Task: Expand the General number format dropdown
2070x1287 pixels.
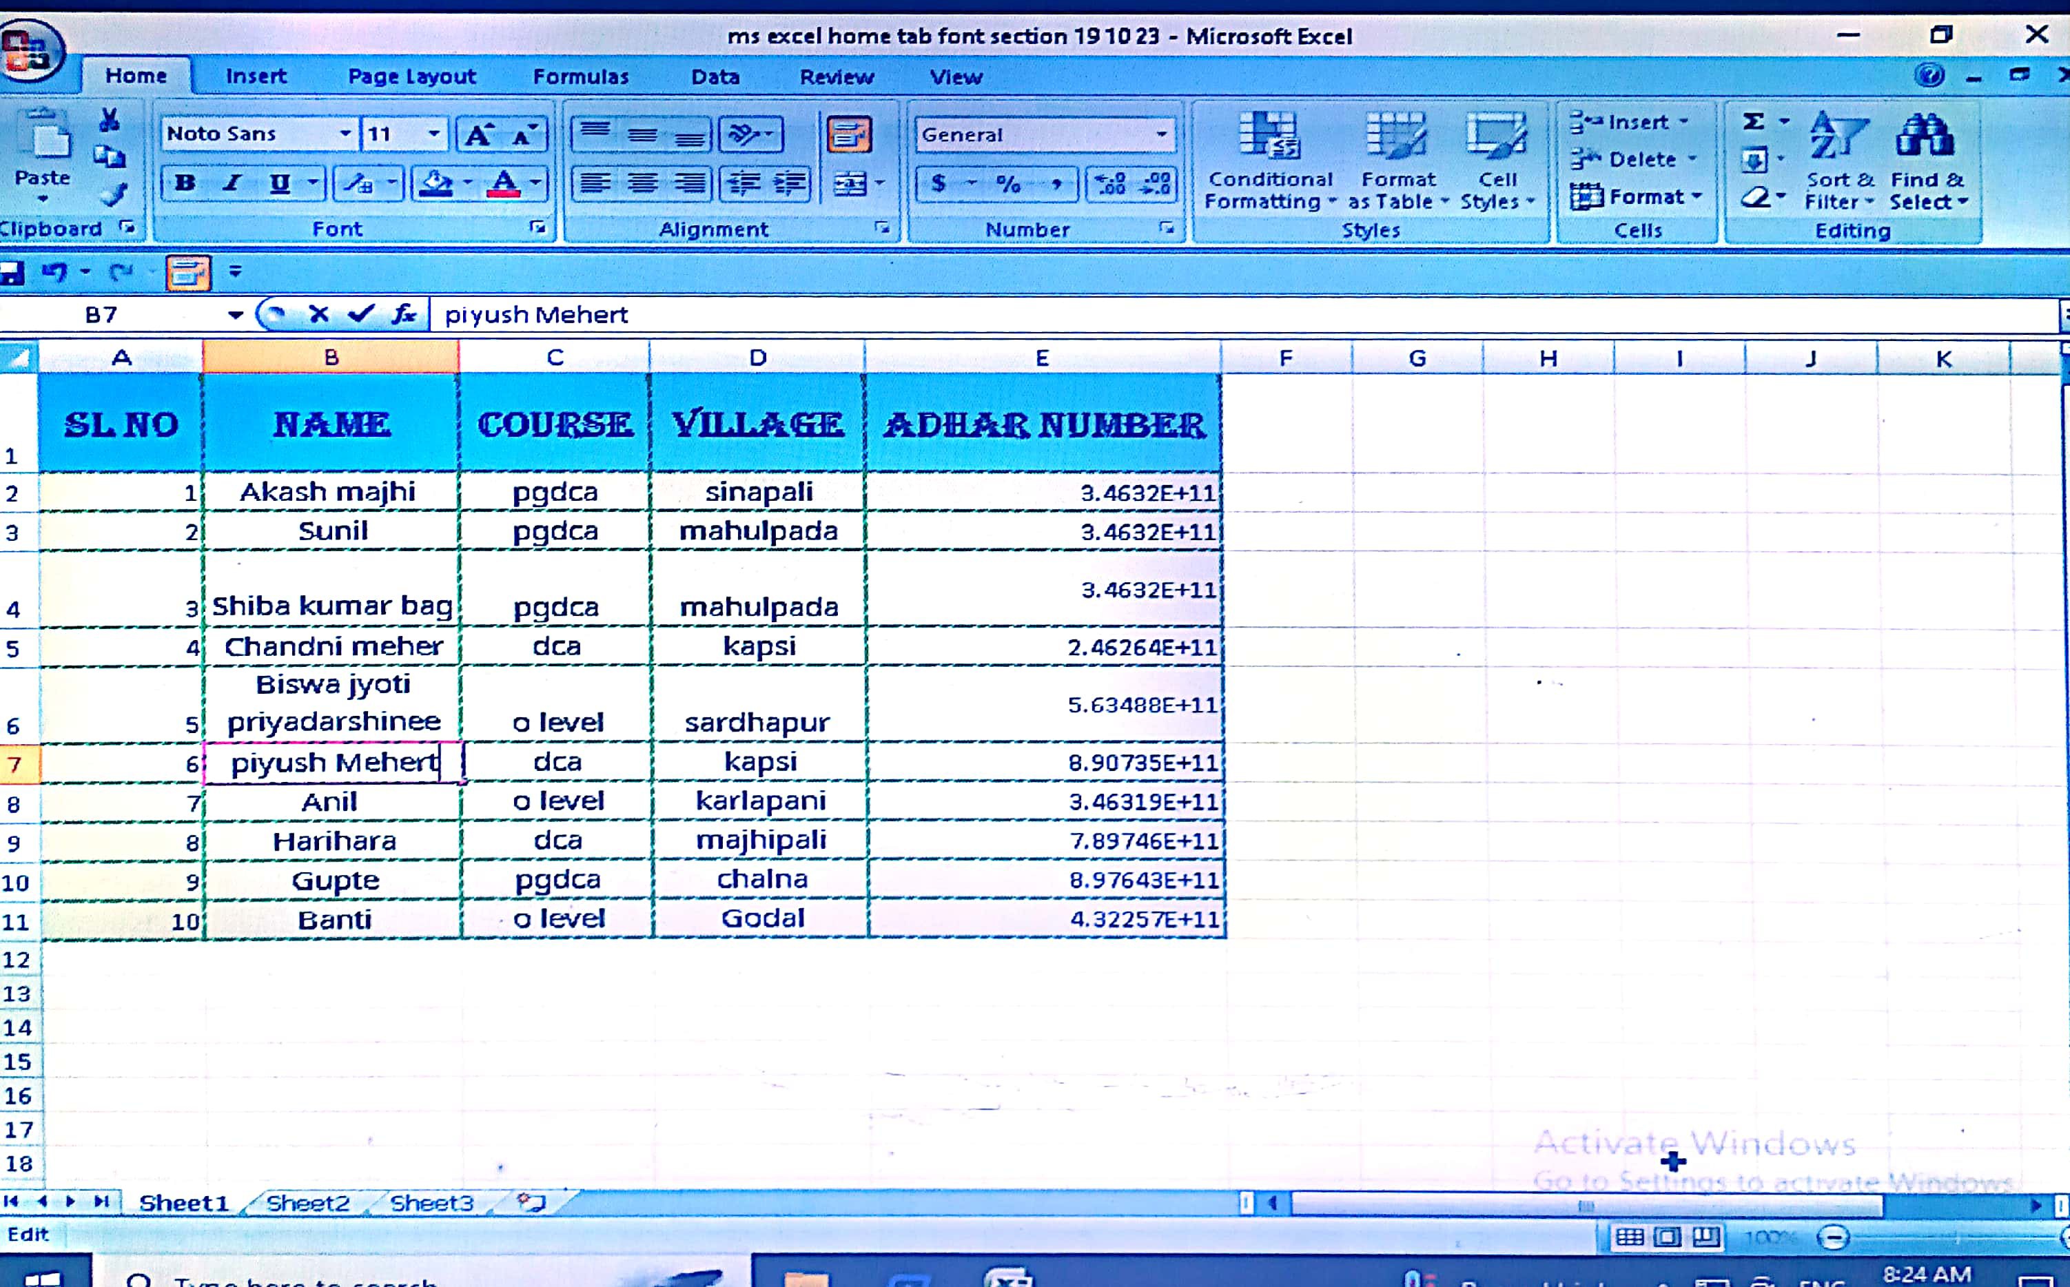Action: click(1161, 134)
